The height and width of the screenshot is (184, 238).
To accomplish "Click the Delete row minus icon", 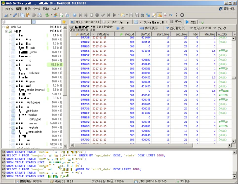I will (x=97, y=15).
